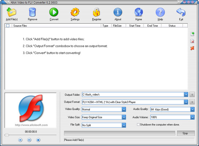Toggle the select-all checkbox beside Source Files
The width and height of the screenshot is (199, 146).
click(x=8, y=26)
